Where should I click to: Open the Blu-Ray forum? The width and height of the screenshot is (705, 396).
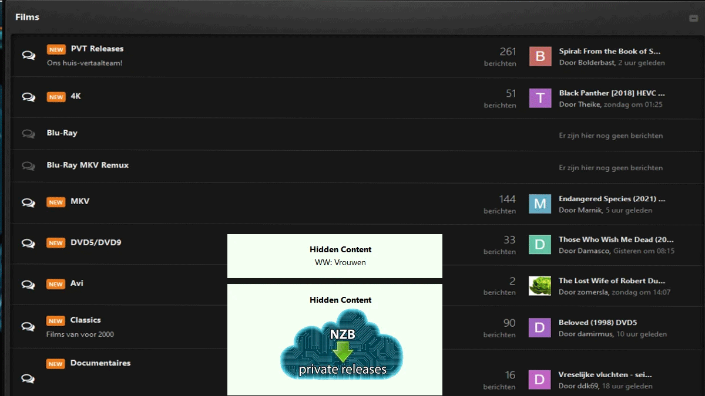[x=62, y=133]
